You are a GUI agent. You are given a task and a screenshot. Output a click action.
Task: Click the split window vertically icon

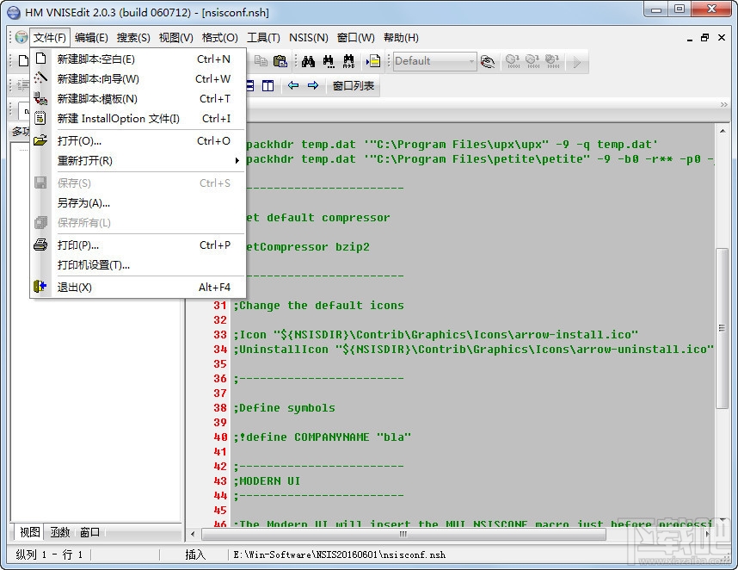(268, 84)
